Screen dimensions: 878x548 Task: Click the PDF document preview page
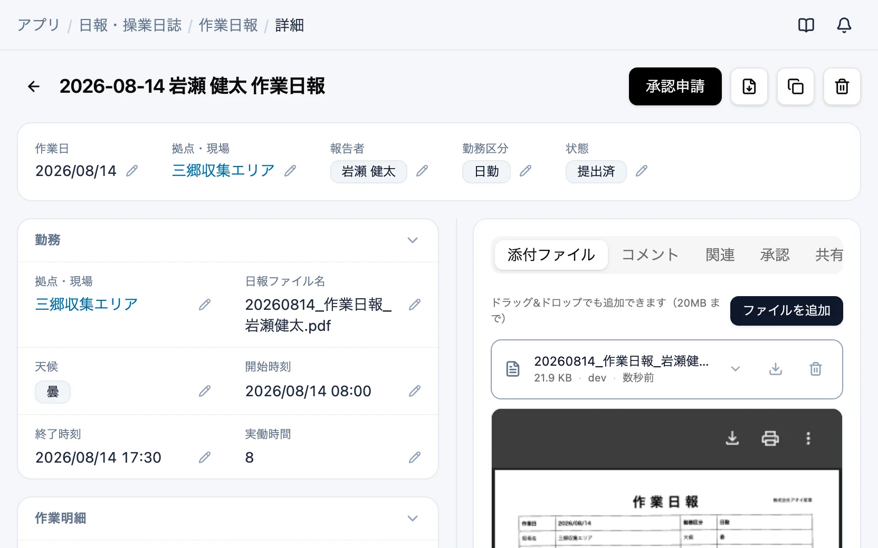click(667, 509)
